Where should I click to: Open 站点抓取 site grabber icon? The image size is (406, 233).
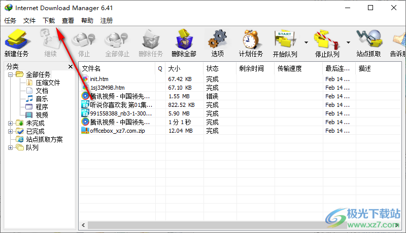point(369,40)
